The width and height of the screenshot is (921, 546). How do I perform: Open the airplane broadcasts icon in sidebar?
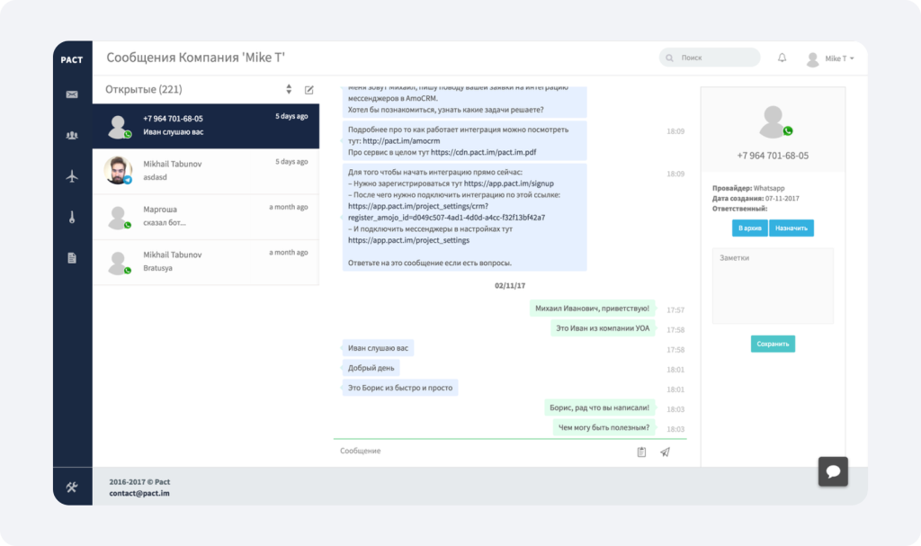point(72,175)
